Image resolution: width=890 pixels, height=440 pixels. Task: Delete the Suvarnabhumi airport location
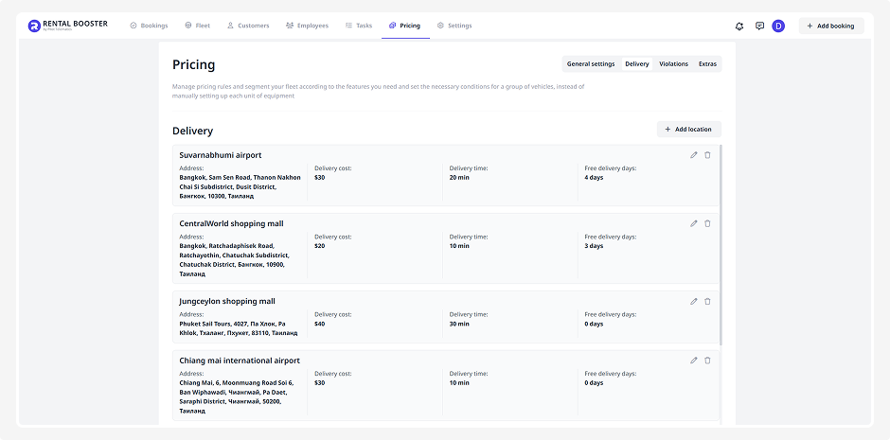[707, 155]
